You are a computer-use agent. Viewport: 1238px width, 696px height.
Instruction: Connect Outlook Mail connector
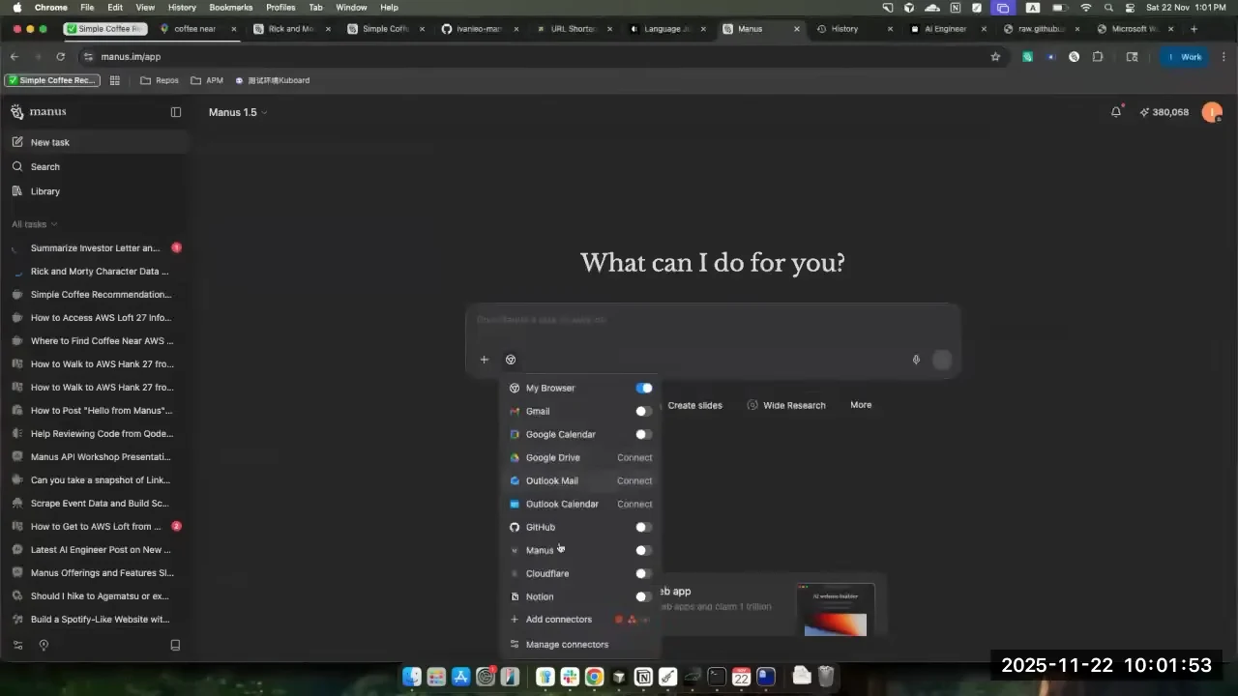tap(634, 480)
